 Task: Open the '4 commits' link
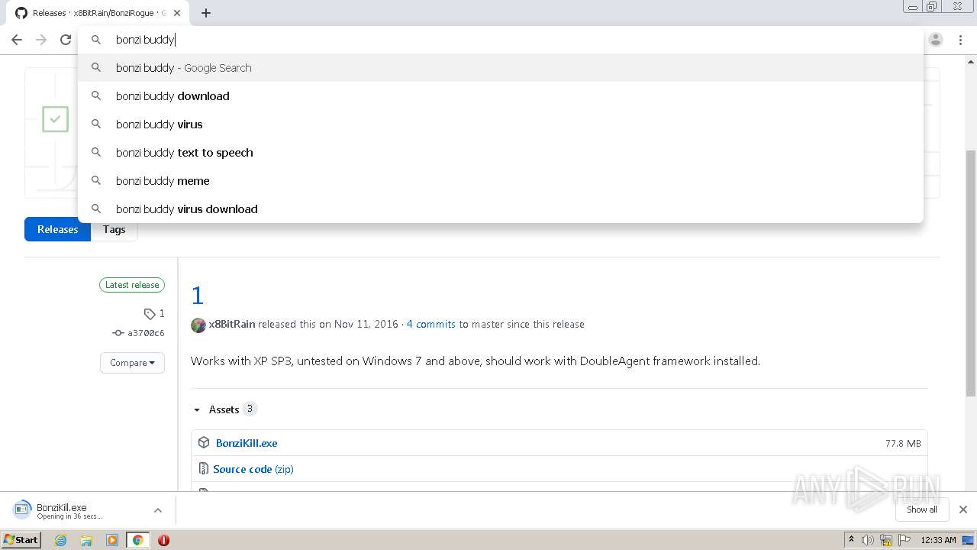point(431,324)
